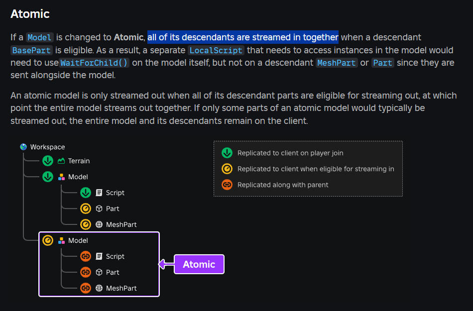Select the Workspace tree item
The image size is (473, 311).
42,147
